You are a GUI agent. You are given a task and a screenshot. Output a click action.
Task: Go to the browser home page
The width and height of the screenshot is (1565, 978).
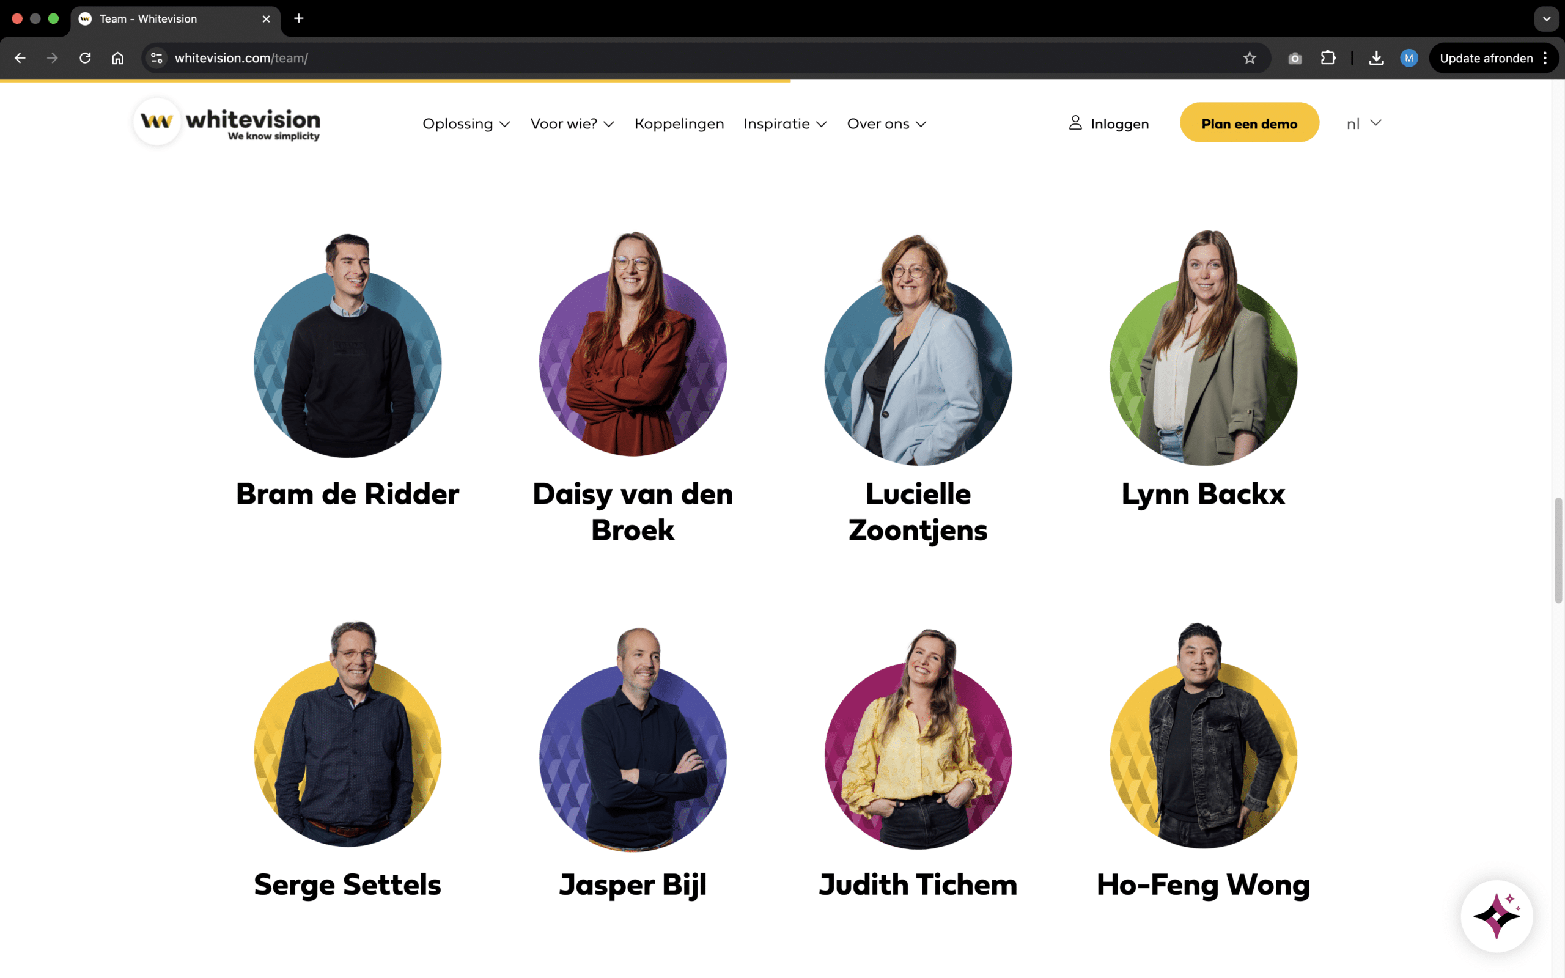(118, 58)
